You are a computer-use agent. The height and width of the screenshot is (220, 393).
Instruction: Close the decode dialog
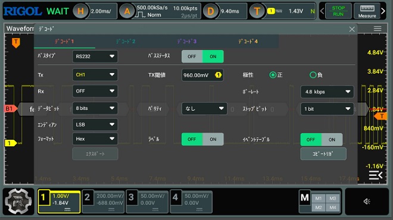coord(352,29)
